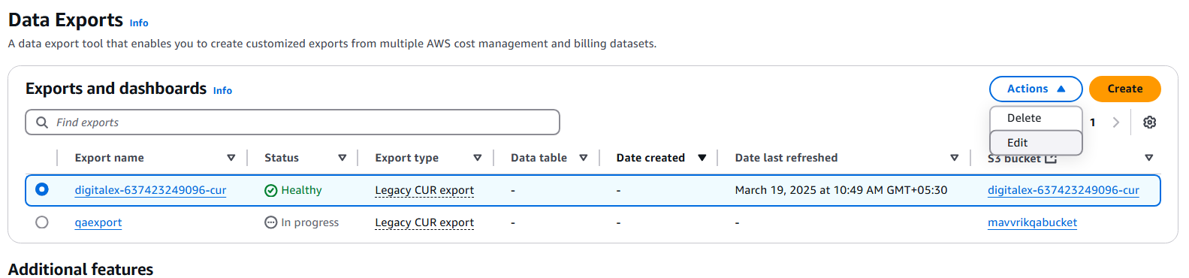This screenshot has height=278, width=1189.
Task: Open the mavvrikqabucket S3 link
Action: [1032, 222]
